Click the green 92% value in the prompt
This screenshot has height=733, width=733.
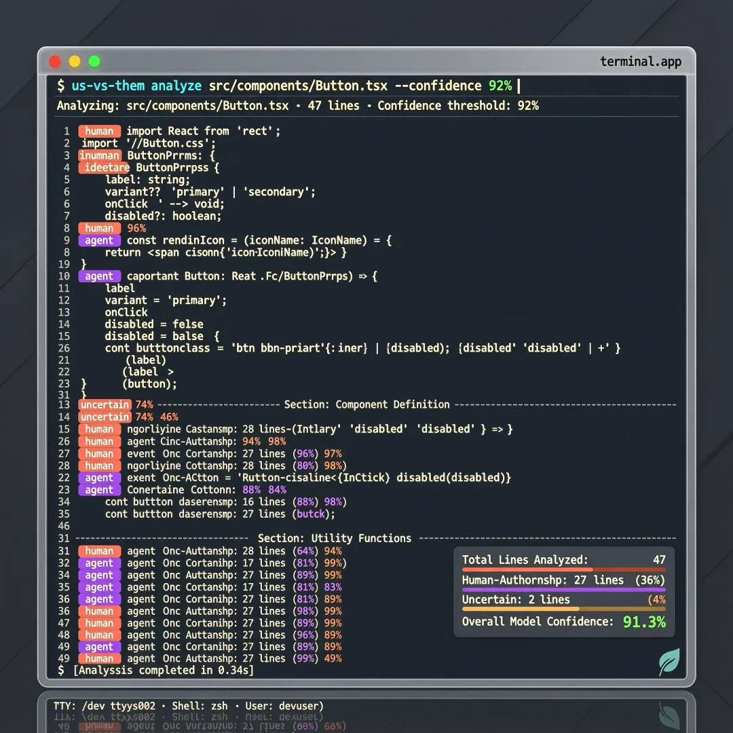pos(500,86)
